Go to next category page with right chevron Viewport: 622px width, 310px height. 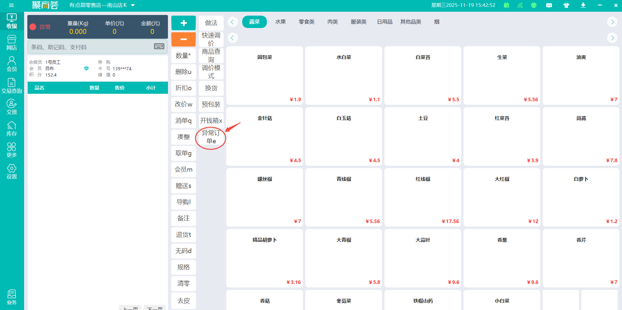[612, 22]
